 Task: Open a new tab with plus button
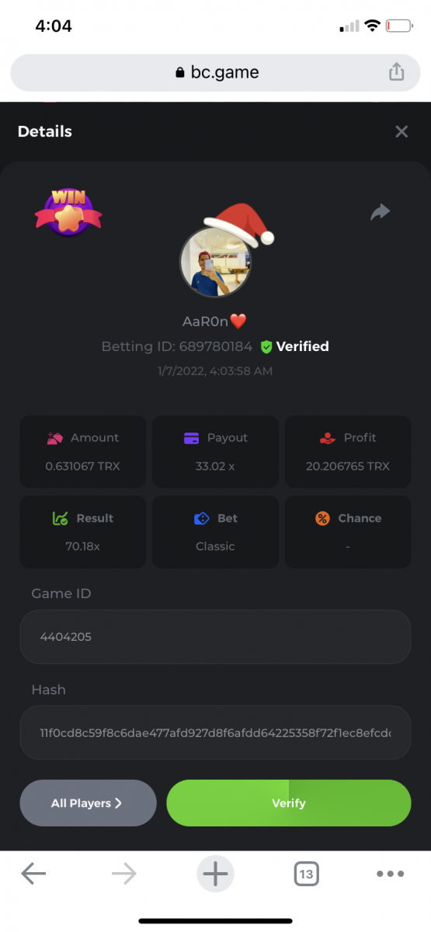tap(215, 875)
